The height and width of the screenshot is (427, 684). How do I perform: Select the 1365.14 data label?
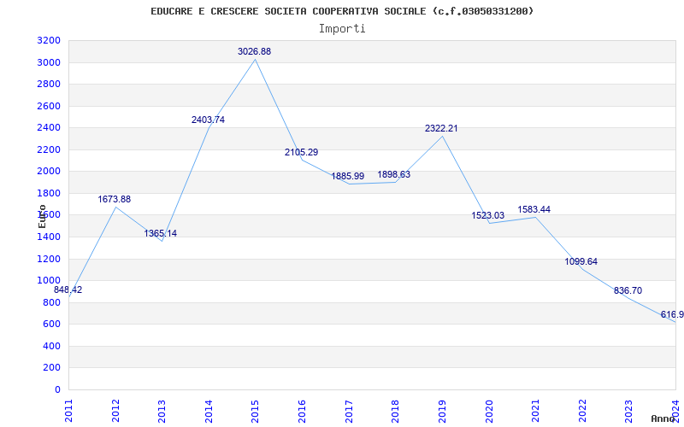coord(161,233)
